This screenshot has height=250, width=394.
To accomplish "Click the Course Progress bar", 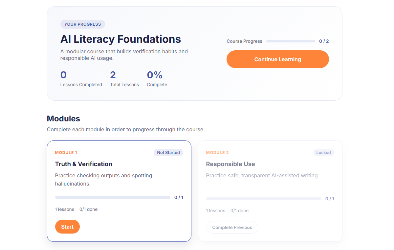I will [291, 41].
